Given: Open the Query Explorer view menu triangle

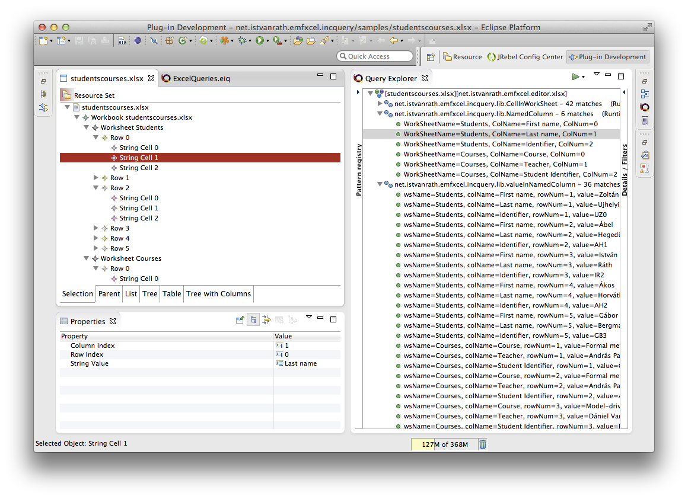Looking at the screenshot, I should [x=596, y=74].
